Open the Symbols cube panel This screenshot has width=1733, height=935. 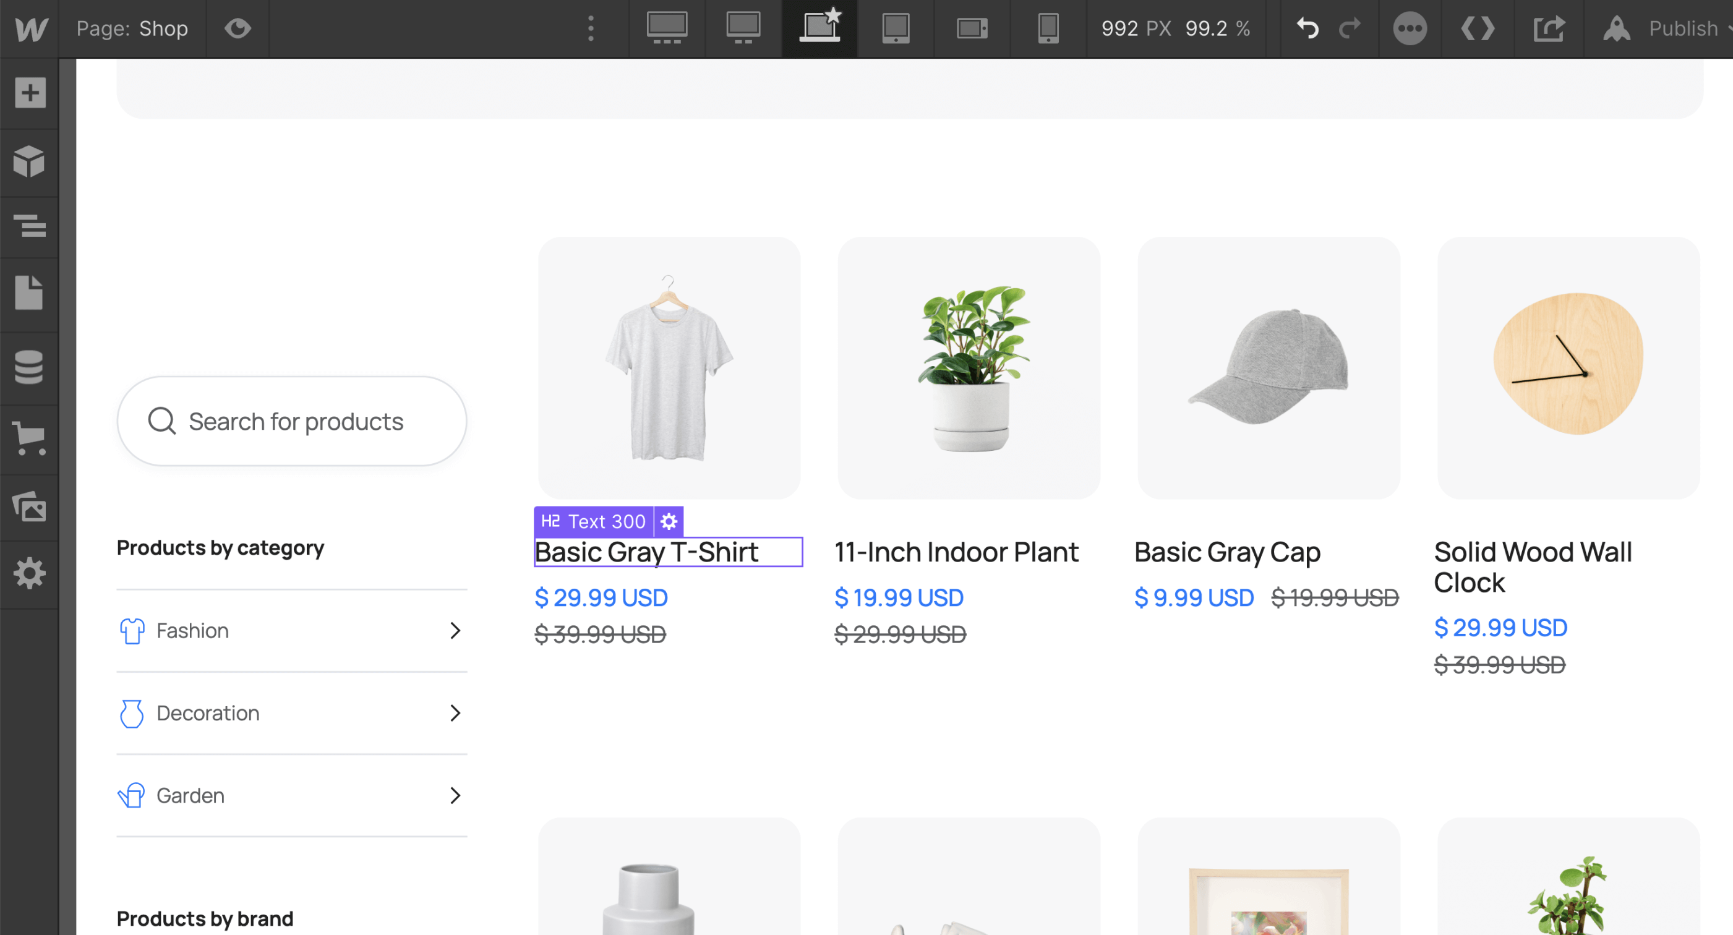[30, 161]
